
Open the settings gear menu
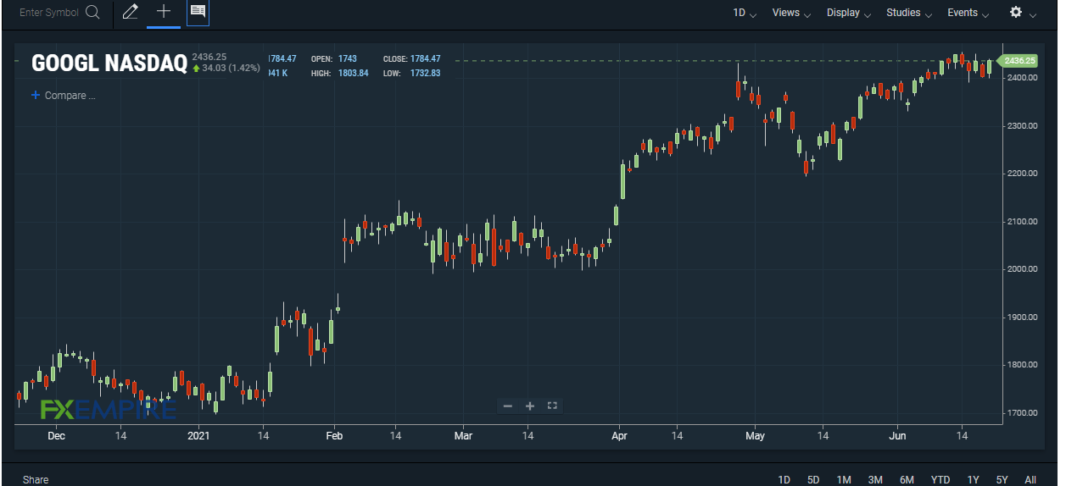tap(1016, 13)
